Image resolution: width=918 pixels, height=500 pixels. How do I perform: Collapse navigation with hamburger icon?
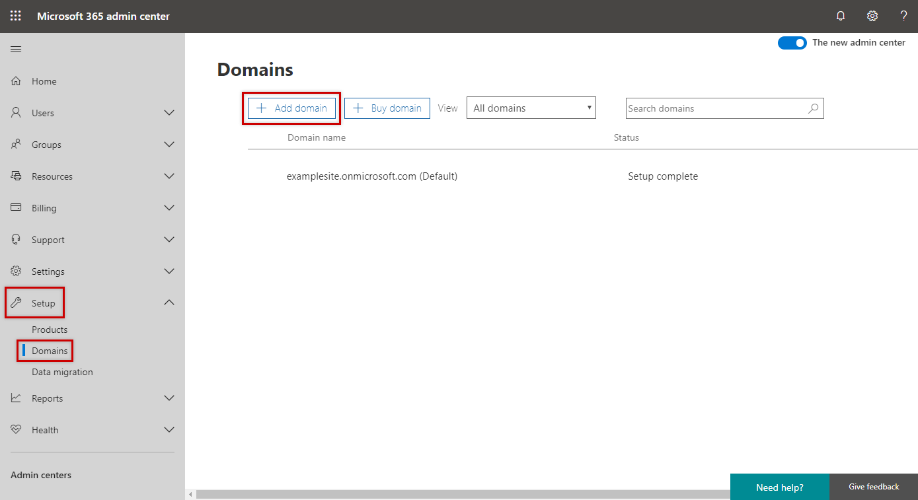click(16, 50)
